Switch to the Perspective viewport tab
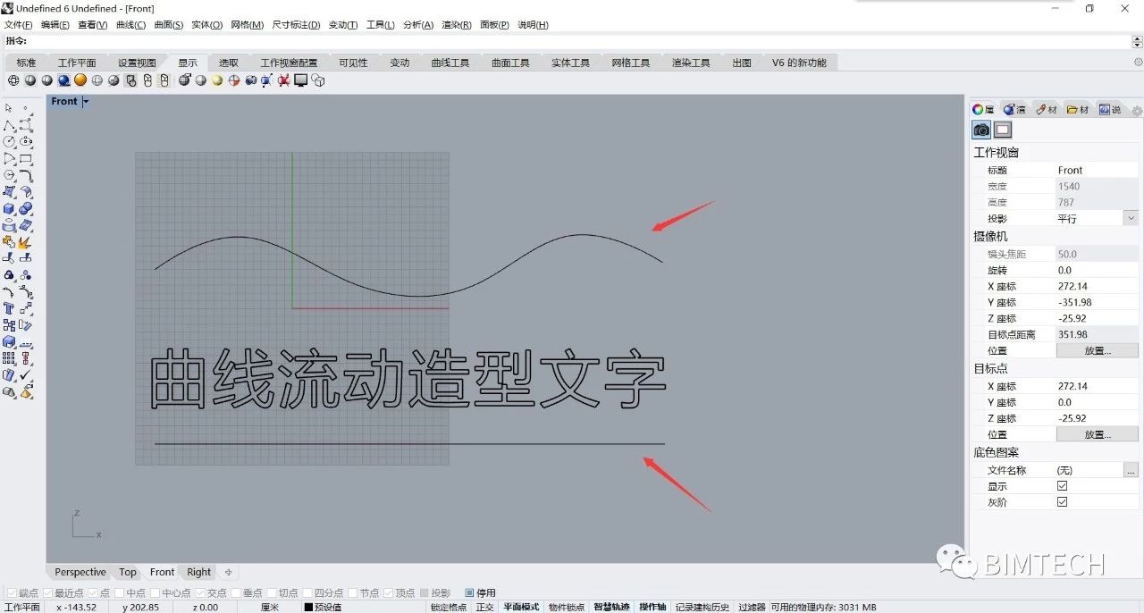The width and height of the screenshot is (1144, 613). coord(80,572)
